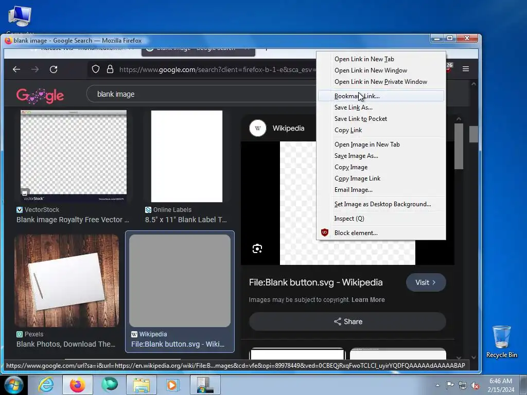Open the File:Blank button.svg - Wiki... result caption

coord(178,344)
